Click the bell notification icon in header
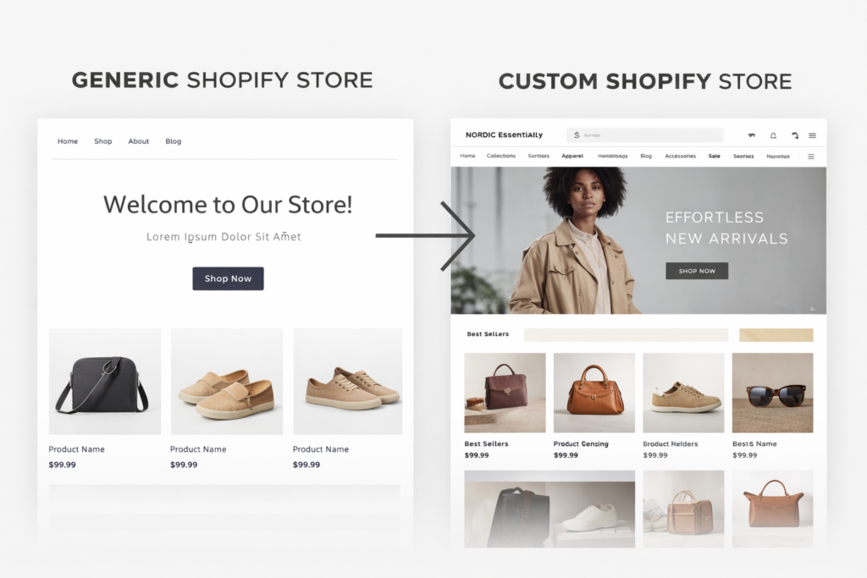This screenshot has width=867, height=578. 773,135
